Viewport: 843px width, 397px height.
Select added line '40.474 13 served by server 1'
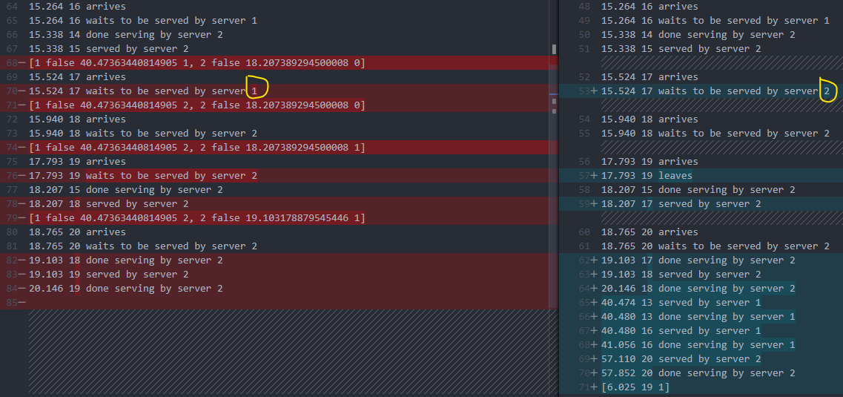(x=681, y=302)
